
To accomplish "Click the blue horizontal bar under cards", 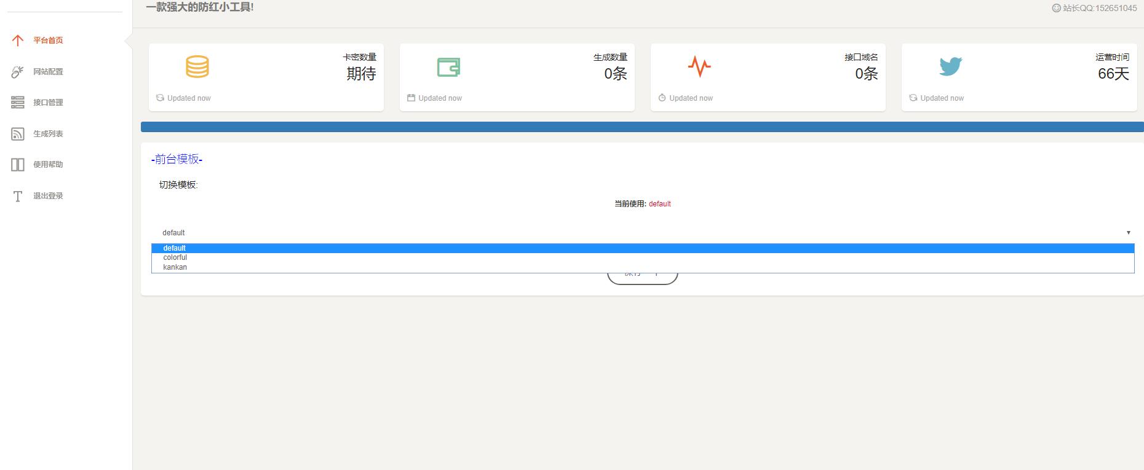I will [x=642, y=127].
